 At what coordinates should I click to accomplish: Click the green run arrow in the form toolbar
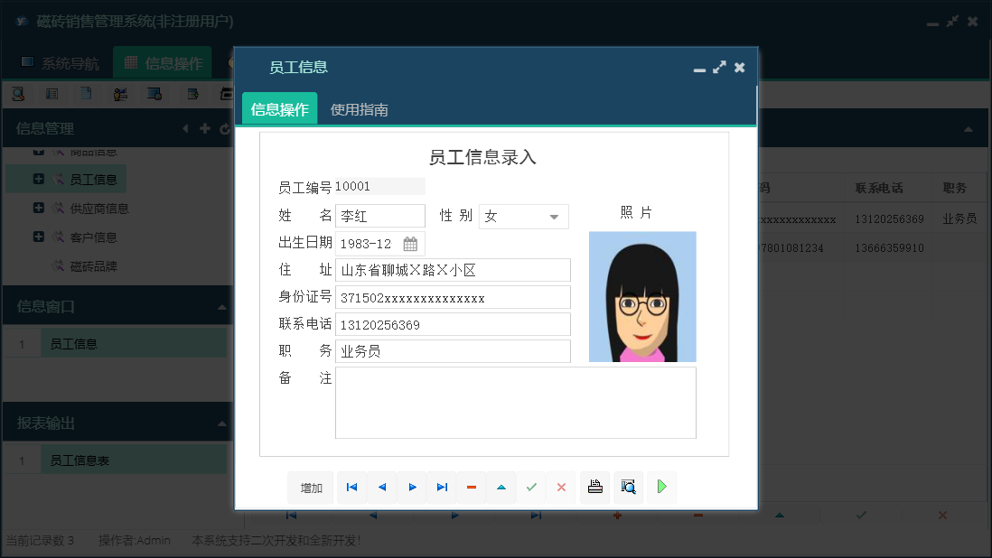pyautogui.click(x=661, y=487)
